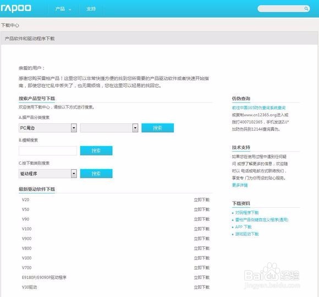Open the 对码程序下载 link
This screenshot has height=297, width=319.
click(247, 213)
